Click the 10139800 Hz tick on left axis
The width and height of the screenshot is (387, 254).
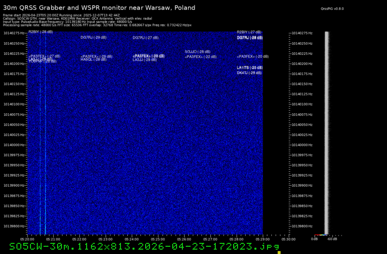tap(15, 226)
